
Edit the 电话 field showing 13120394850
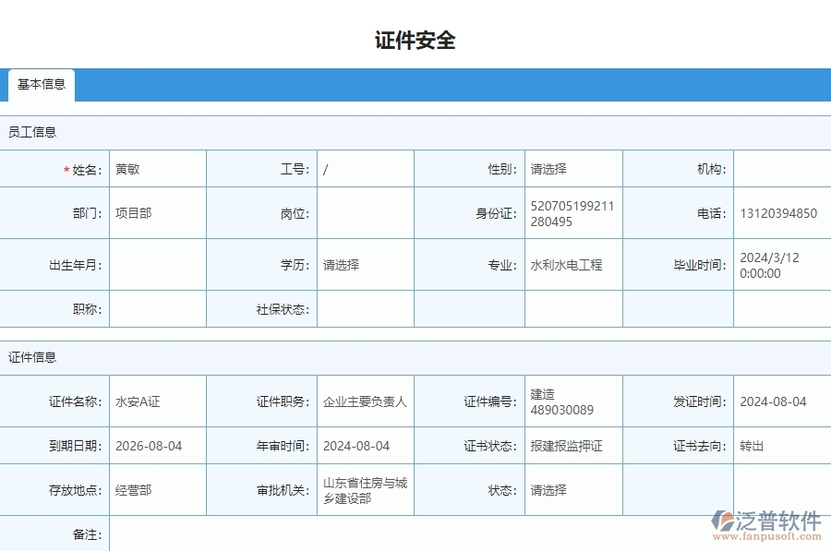point(780,212)
